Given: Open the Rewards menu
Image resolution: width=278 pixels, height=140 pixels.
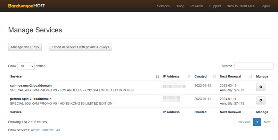Looking at the screenshot, I should (x=197, y=6).
